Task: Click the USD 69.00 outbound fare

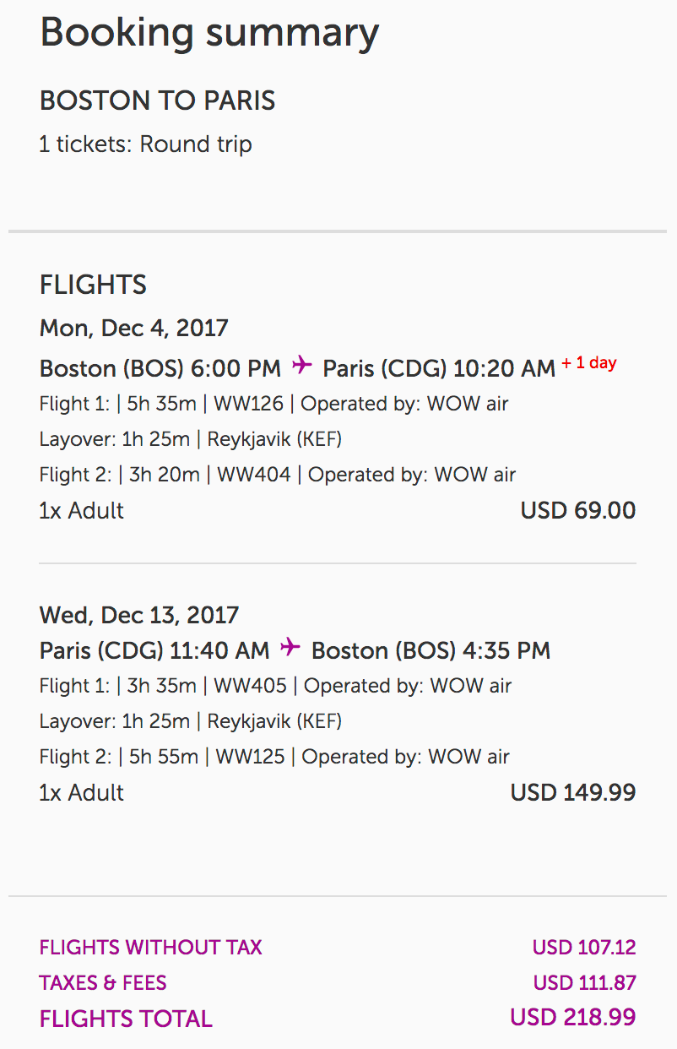Action: pos(578,511)
